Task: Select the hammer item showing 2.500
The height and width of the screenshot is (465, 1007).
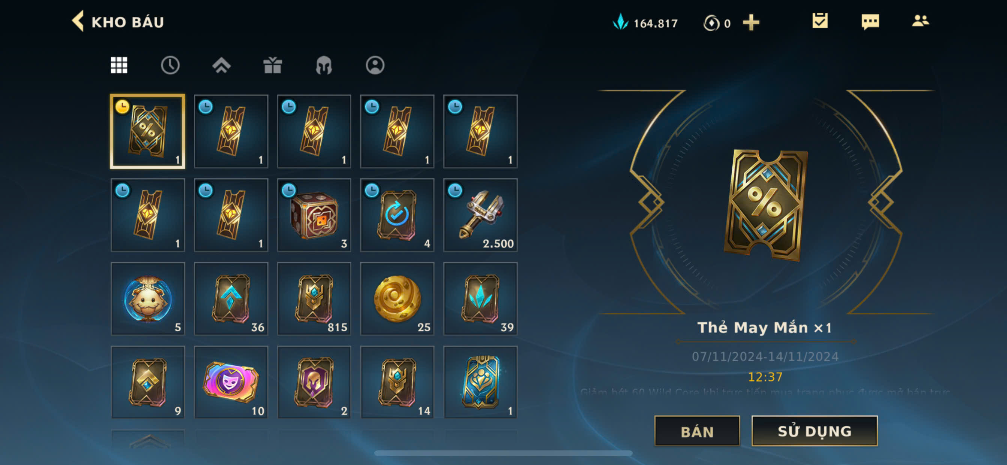Action: (480, 215)
